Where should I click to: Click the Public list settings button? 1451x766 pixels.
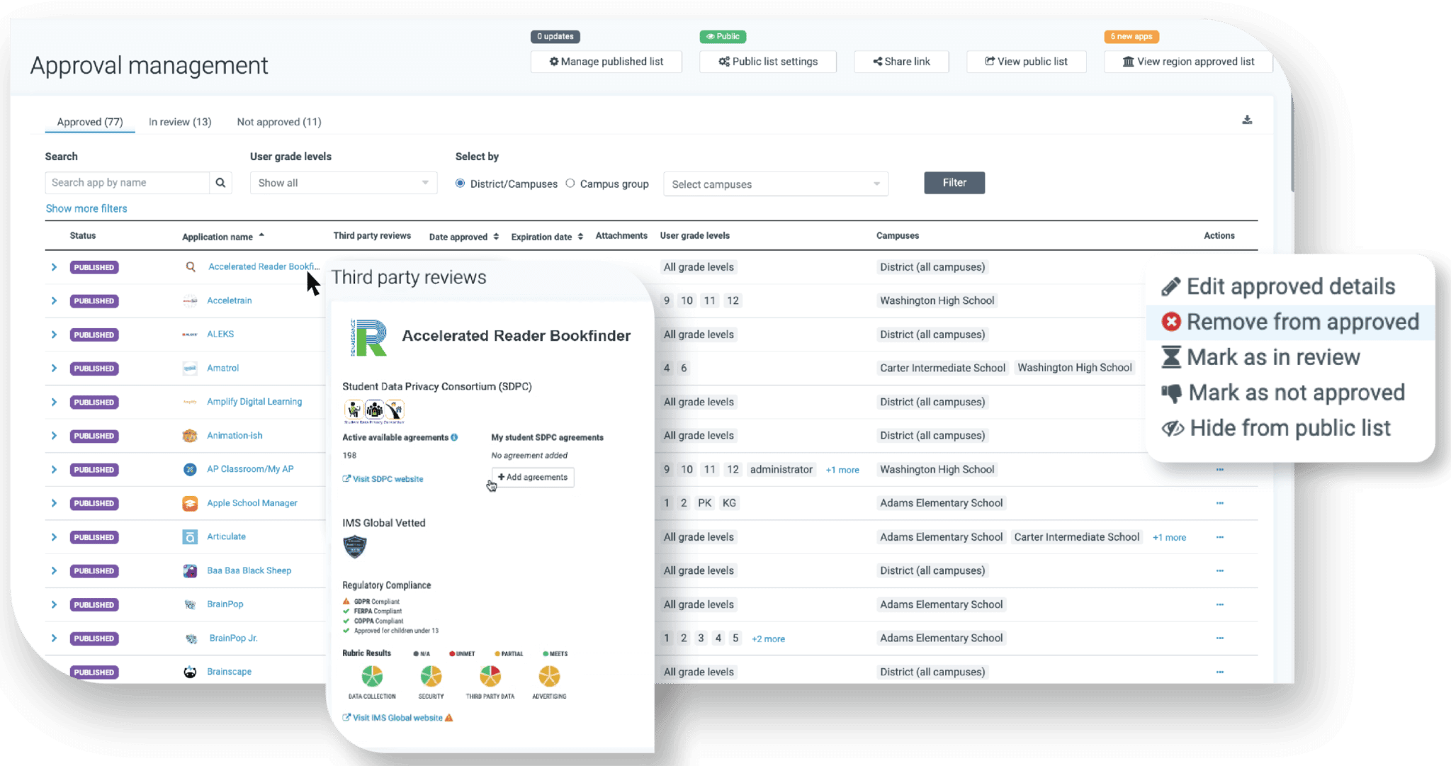(768, 62)
